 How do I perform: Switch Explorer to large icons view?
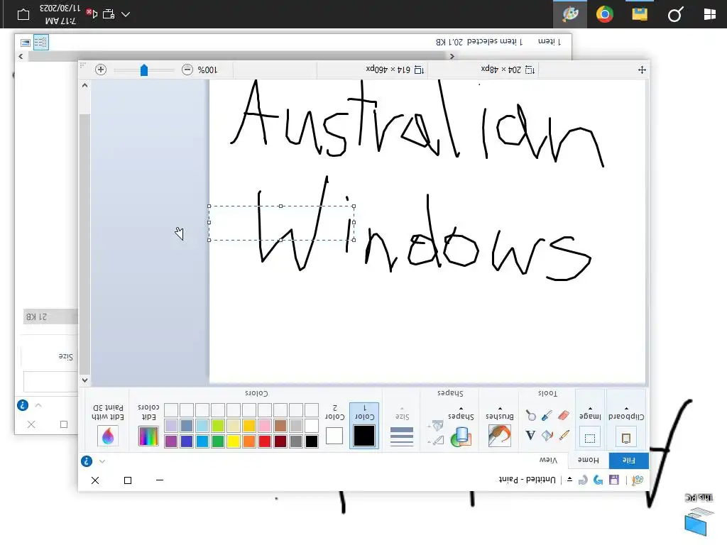[x=26, y=43]
